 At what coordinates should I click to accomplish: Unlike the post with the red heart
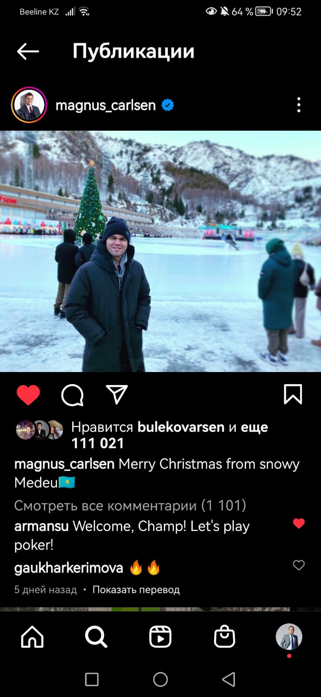[x=28, y=395]
